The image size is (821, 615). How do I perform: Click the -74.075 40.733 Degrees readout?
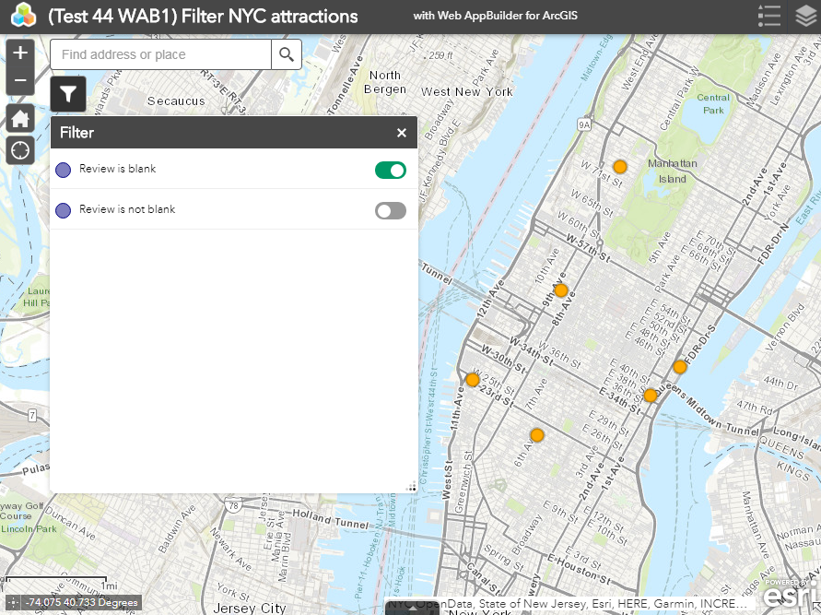[82, 602]
